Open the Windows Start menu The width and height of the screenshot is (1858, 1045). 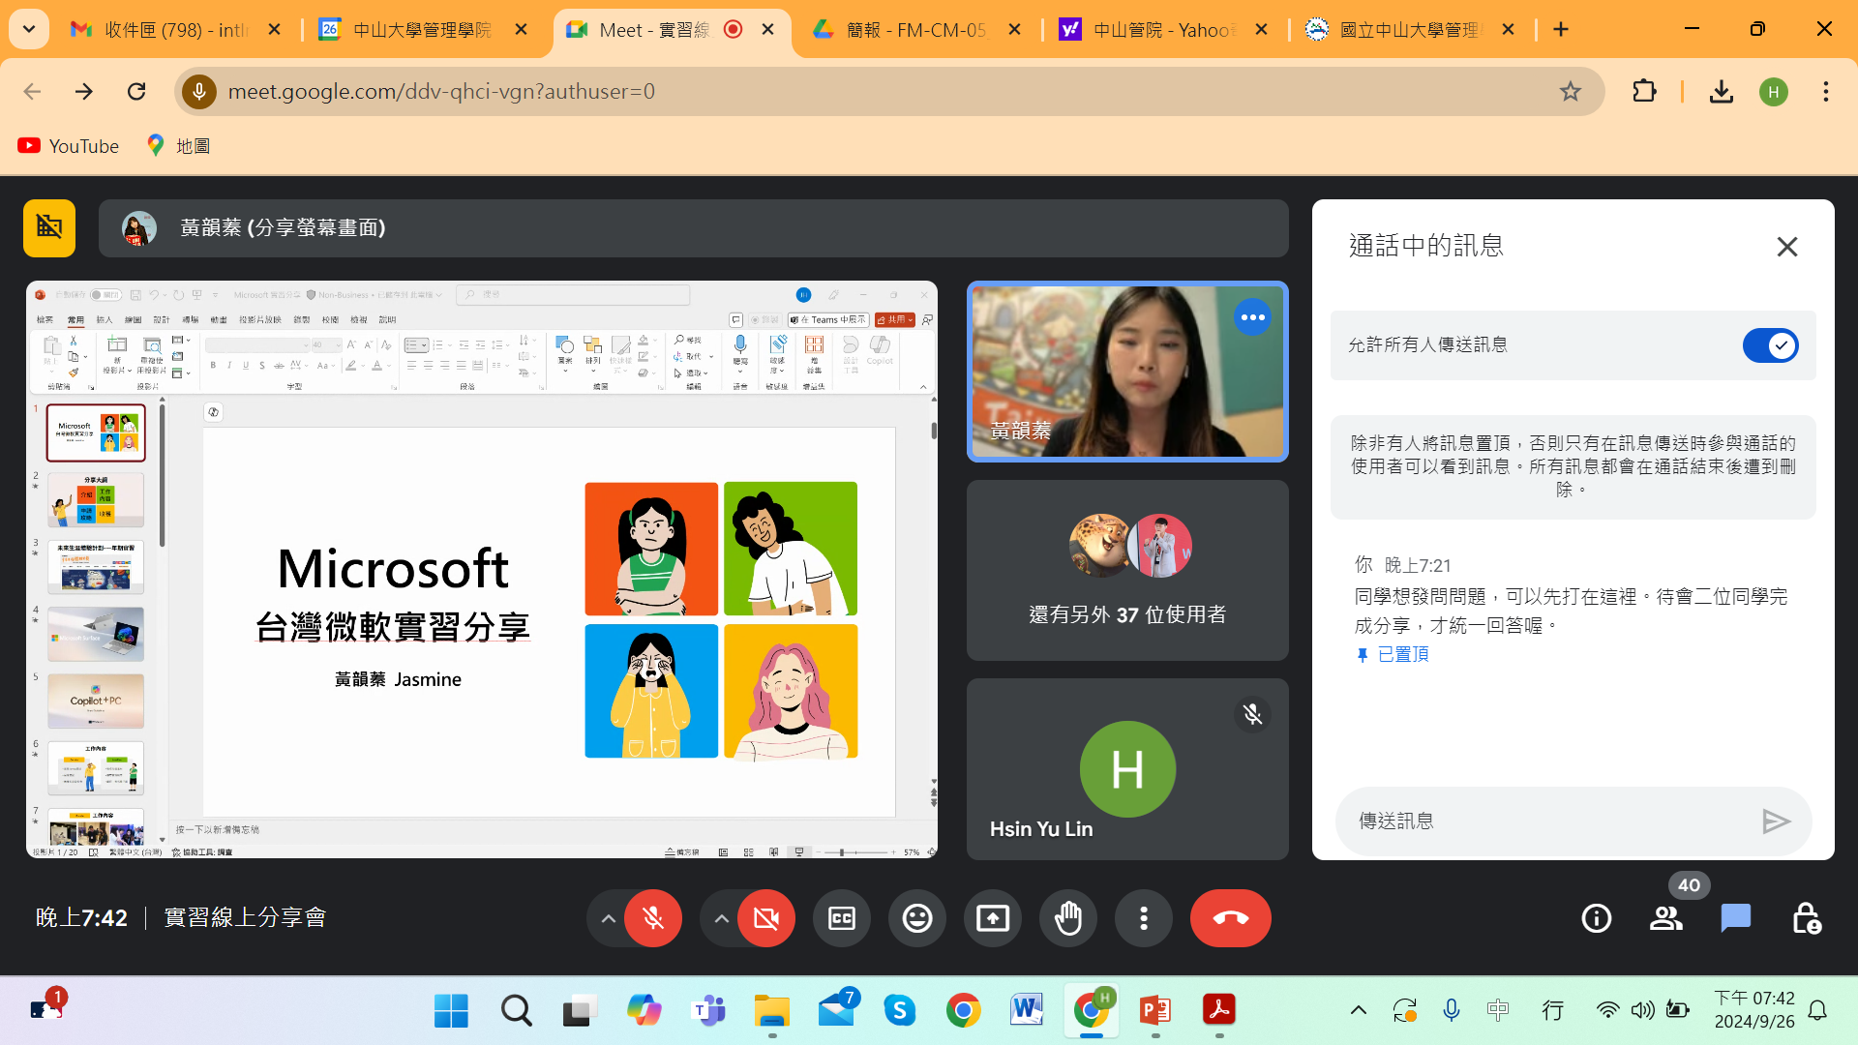[x=451, y=1011]
